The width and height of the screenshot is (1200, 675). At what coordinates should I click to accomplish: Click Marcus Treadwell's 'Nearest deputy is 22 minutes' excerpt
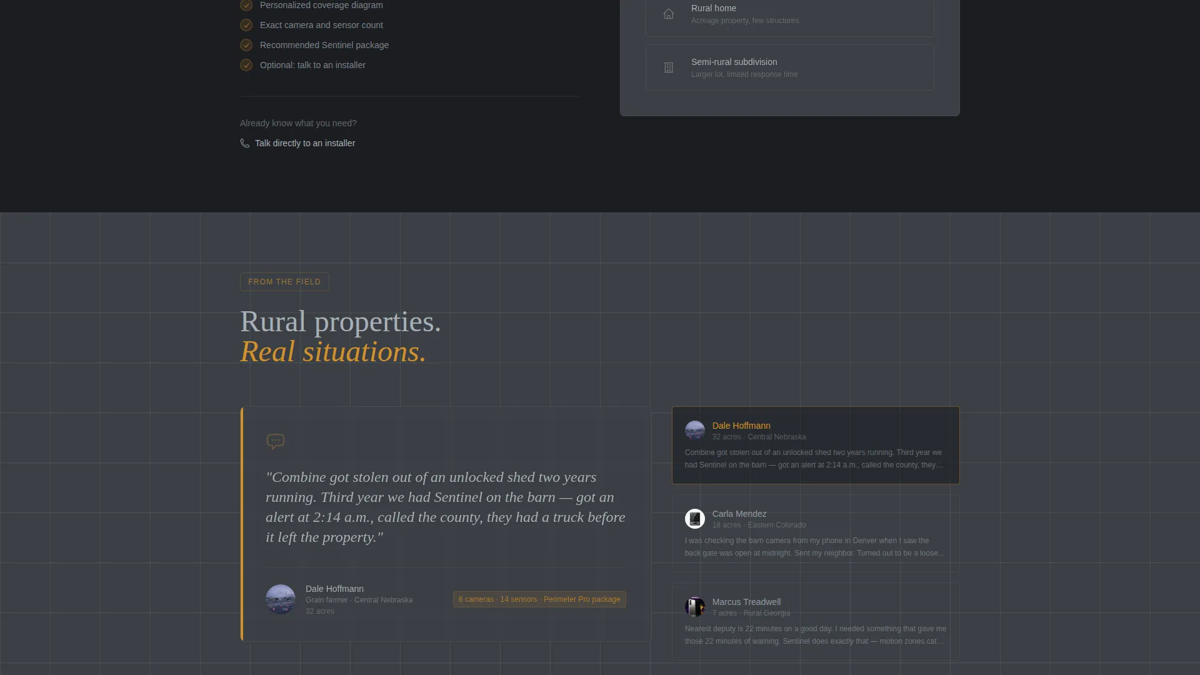click(x=815, y=635)
